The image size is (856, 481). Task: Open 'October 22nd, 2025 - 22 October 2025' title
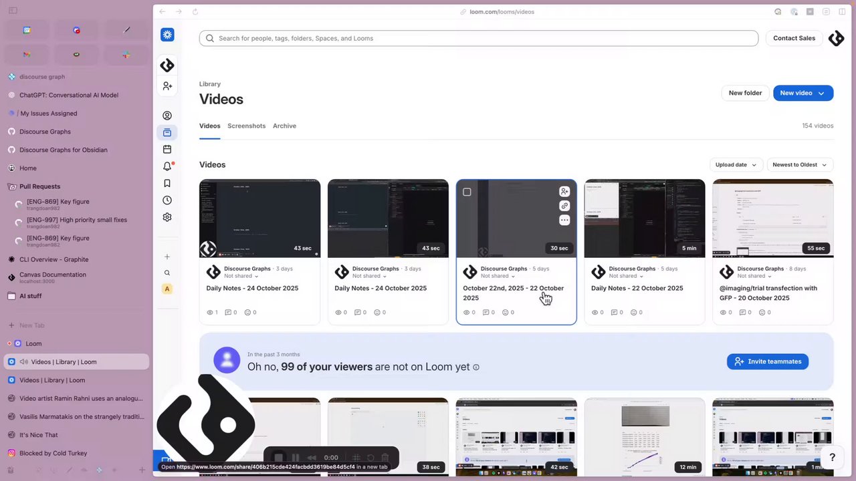513,293
